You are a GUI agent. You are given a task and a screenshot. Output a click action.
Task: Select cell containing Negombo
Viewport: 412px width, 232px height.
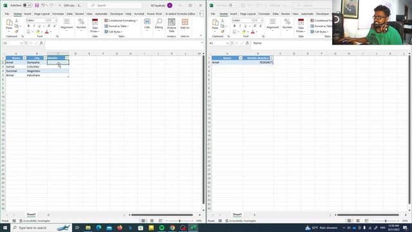coord(37,71)
